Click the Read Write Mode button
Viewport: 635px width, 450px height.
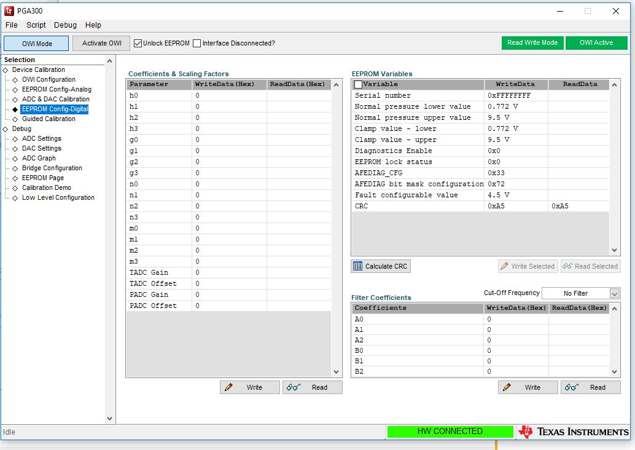[532, 43]
